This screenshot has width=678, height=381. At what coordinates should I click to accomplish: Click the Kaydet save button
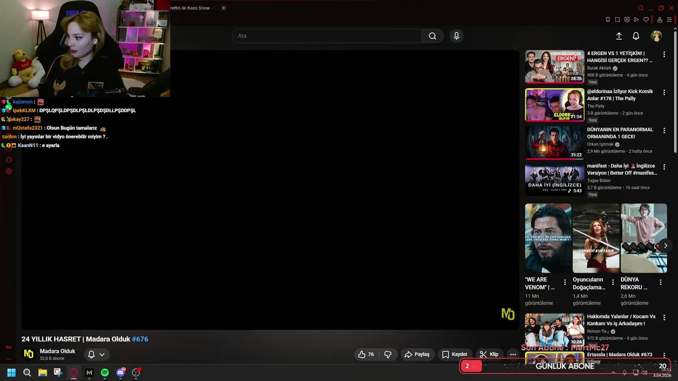pos(454,355)
